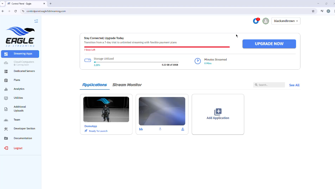
Task: Collapse the sidebar using the menu-fold icon
Action: pyautogui.click(x=36, y=21)
